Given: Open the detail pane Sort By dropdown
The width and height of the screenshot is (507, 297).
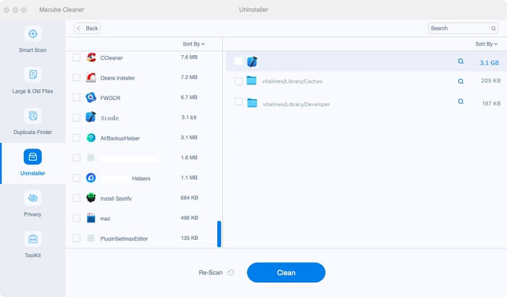Looking at the screenshot, I should (486, 44).
